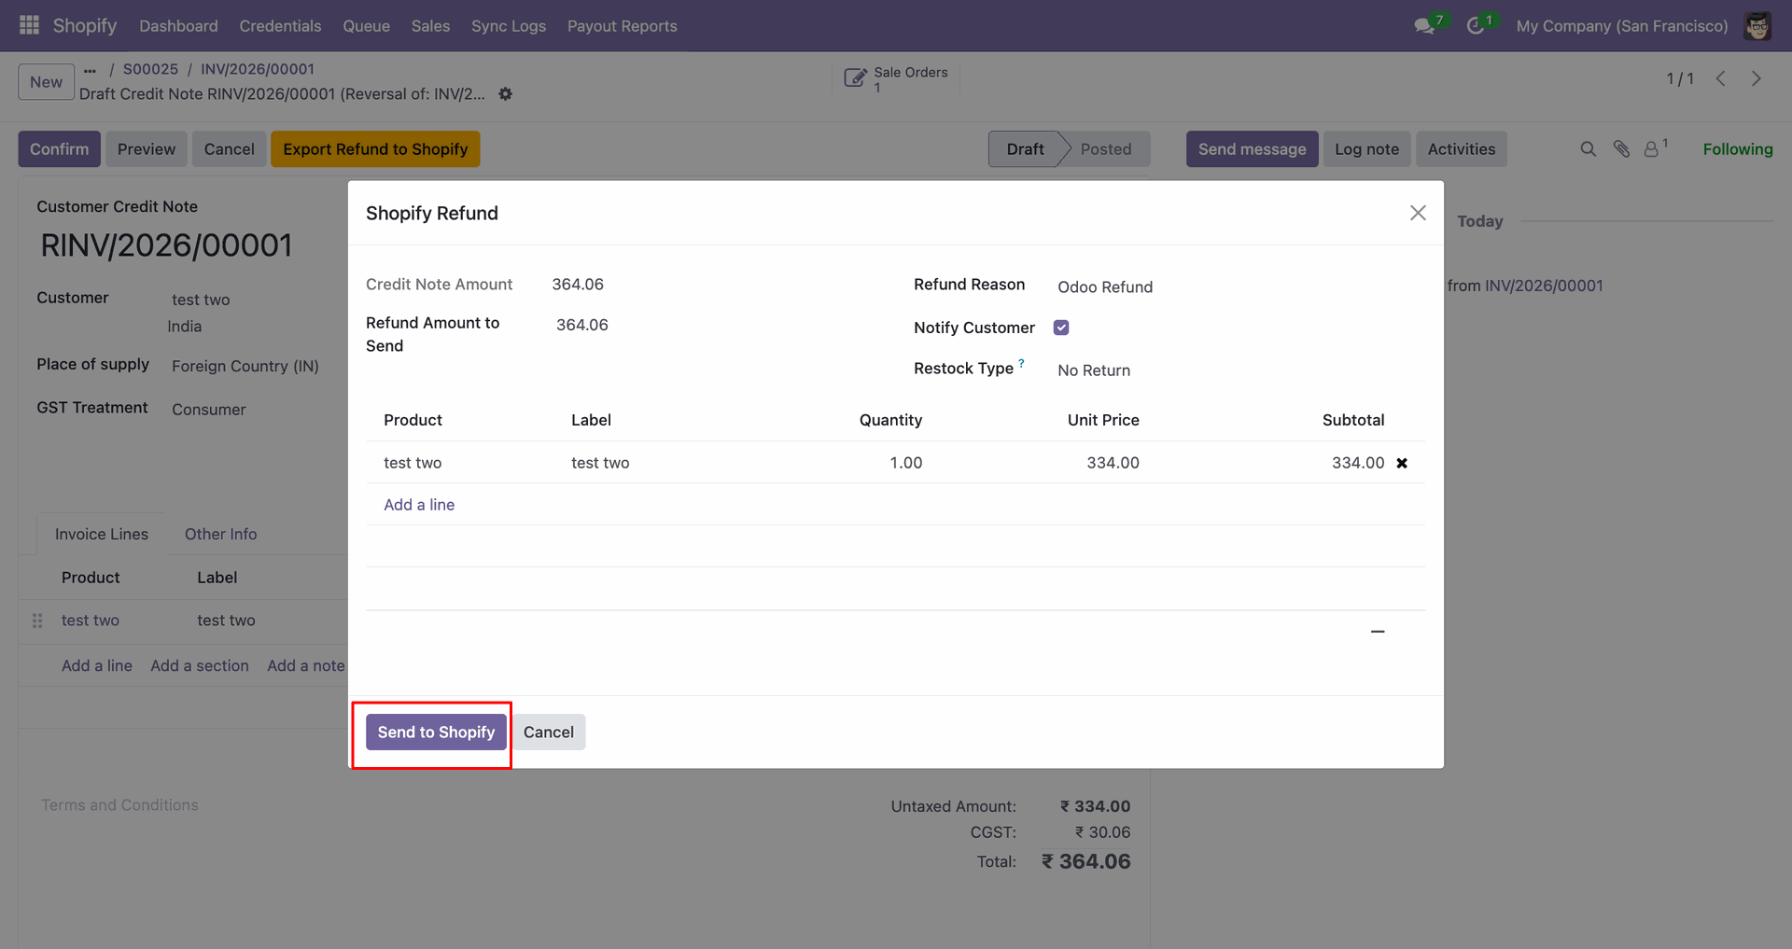Click the chatter search icon

coord(1588,149)
